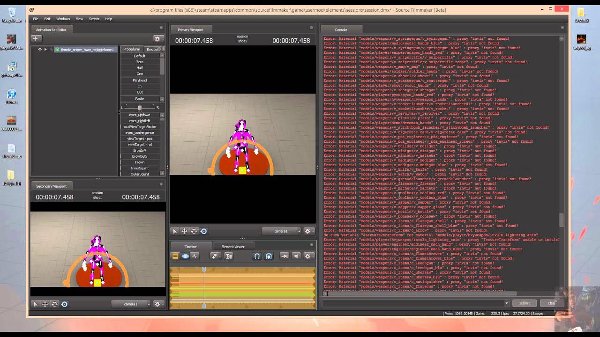
Task: Open camera1 dropdown in Primary Viewport
Action: click(281, 231)
